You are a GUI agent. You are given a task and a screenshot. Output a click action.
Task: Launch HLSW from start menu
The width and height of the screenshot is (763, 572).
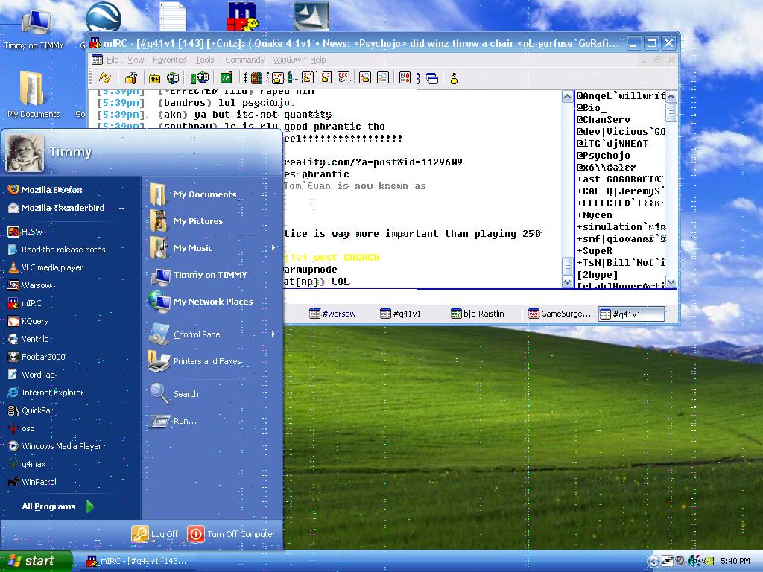tap(25, 232)
